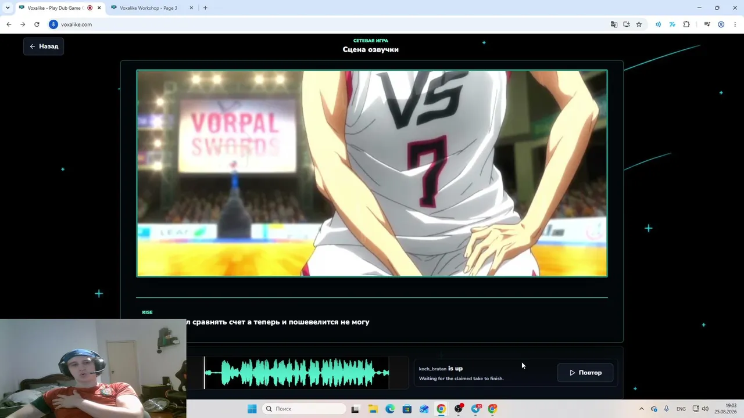Open Telegram from the taskbar
Screen dimensions: 744x418
coord(476,409)
